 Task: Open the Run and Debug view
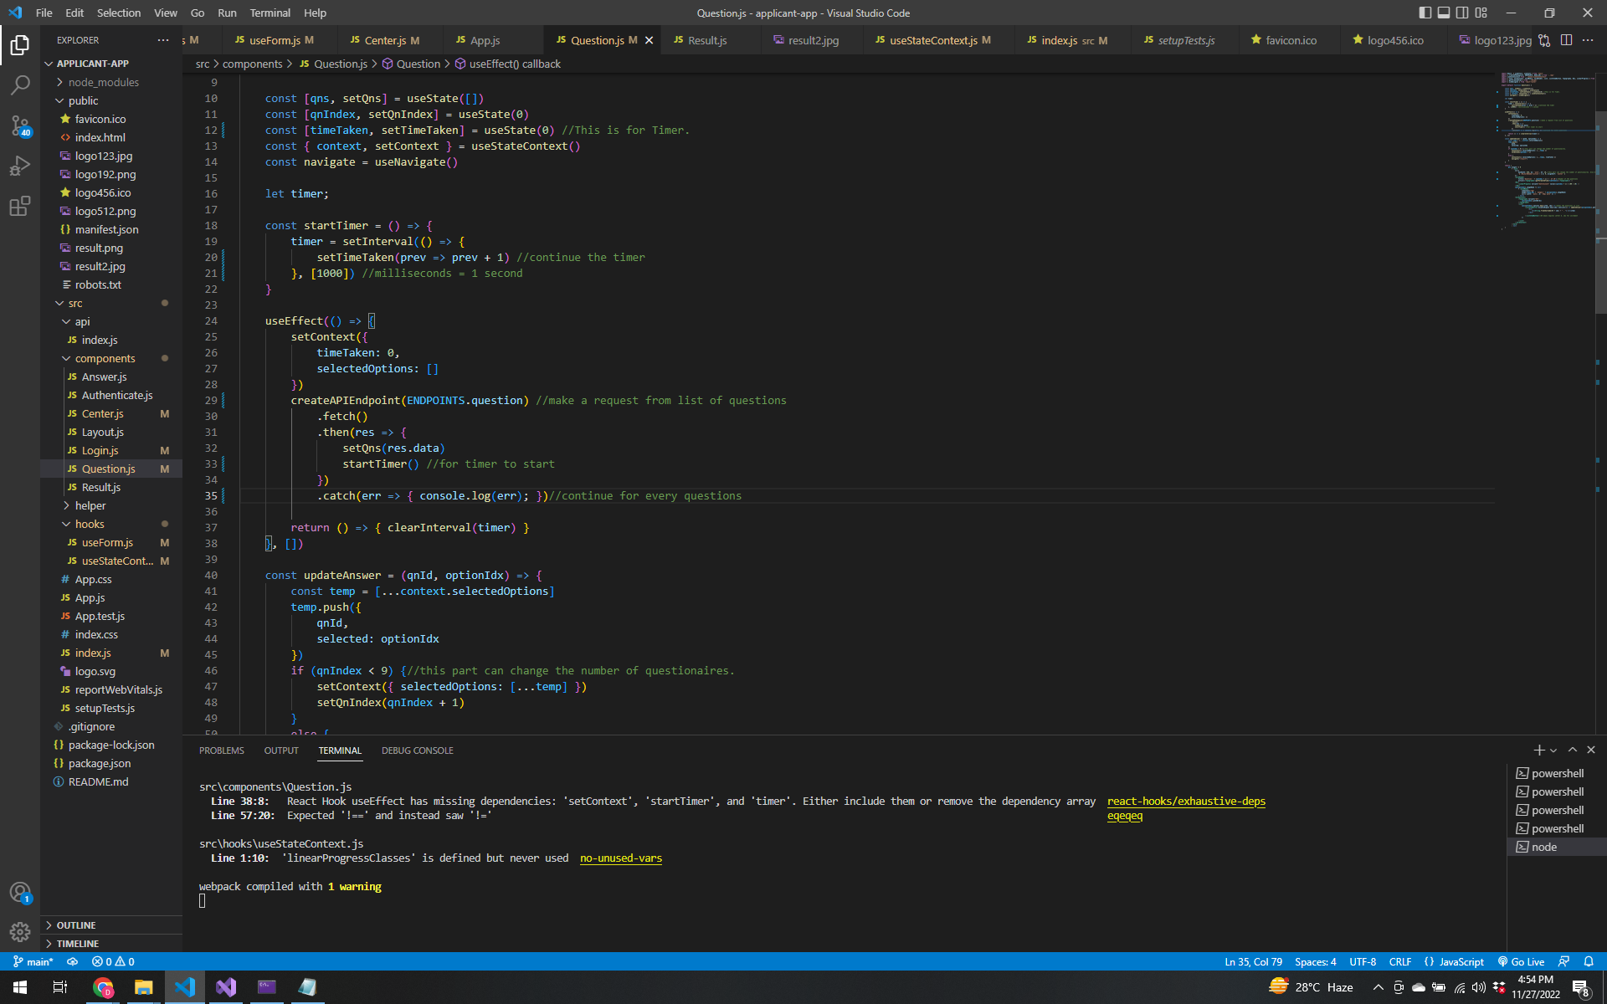coord(20,166)
